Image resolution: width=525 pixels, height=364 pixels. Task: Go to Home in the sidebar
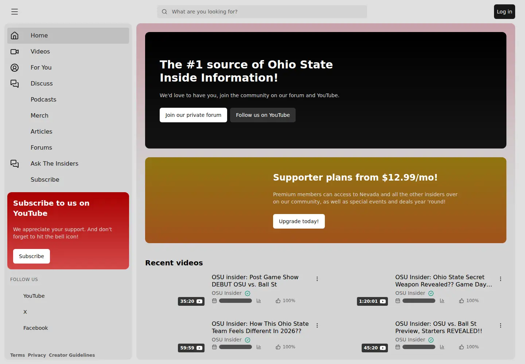coord(68,36)
